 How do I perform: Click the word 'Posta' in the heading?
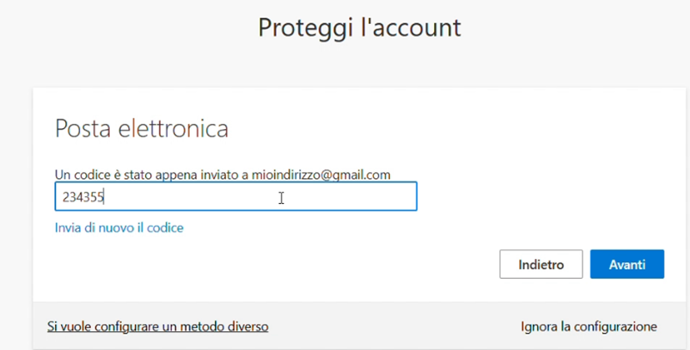click(x=82, y=129)
